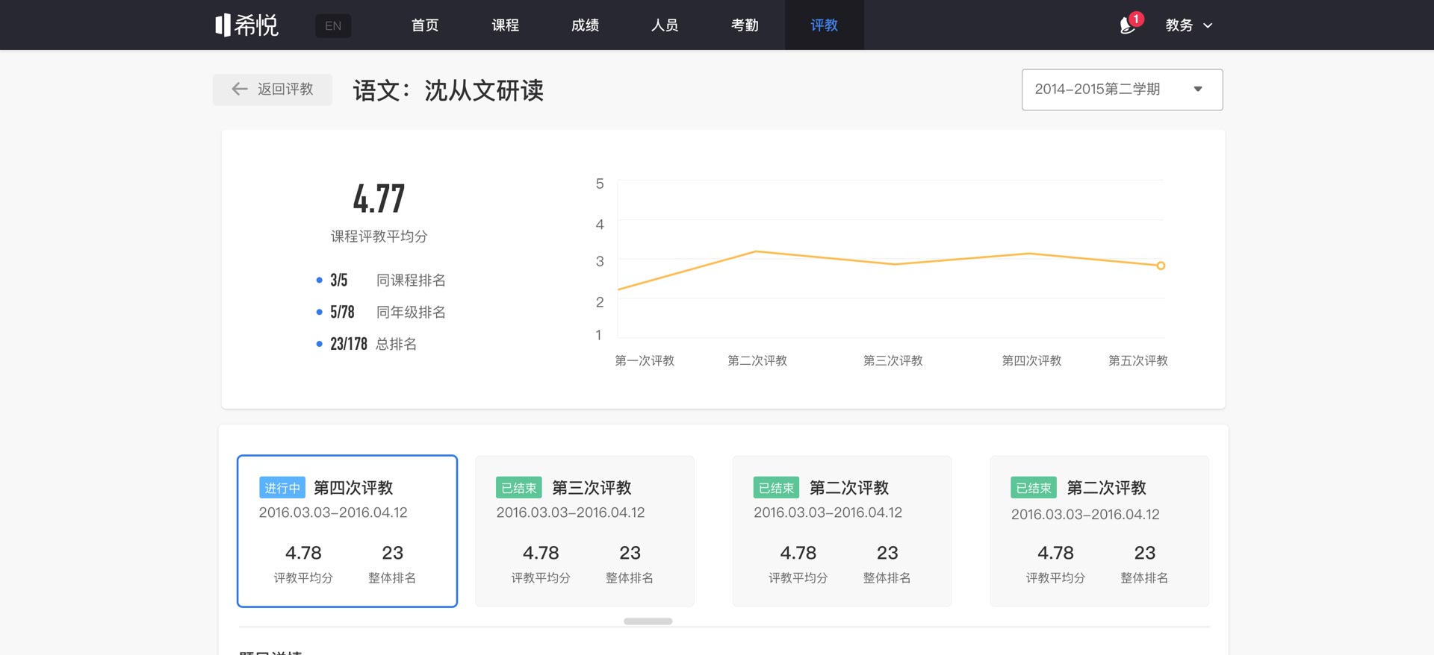This screenshot has width=1434, height=655.
Task: Select the 第四次评教 in-progress card
Action: click(347, 531)
